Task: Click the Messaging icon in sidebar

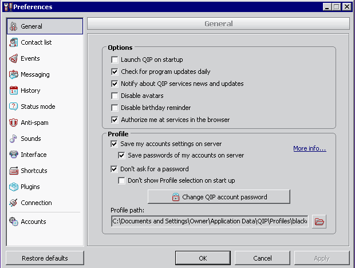Action: pos(13,74)
